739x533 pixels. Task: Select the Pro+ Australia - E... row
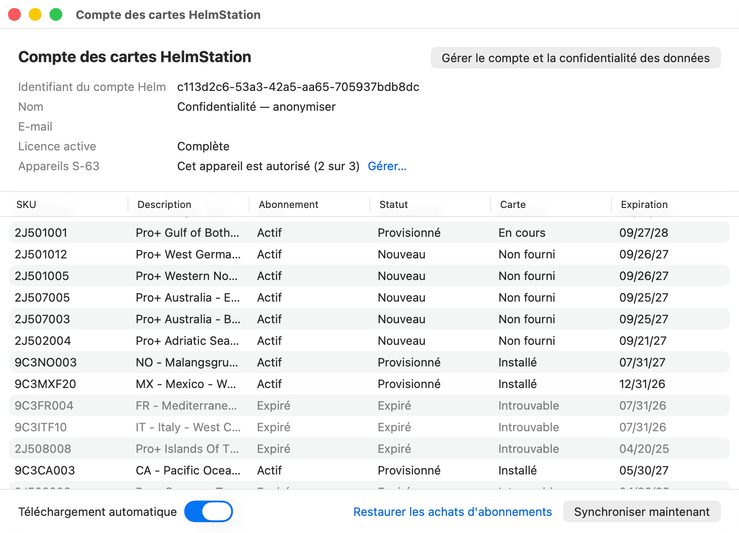[x=369, y=297]
